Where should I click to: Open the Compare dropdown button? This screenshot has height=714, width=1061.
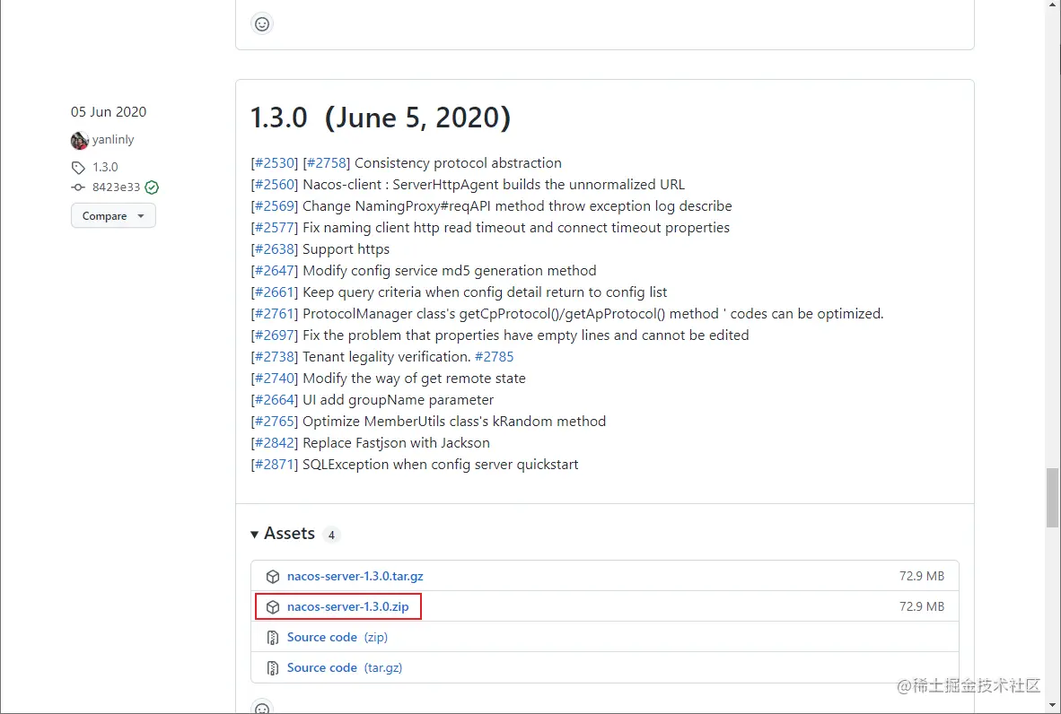(x=113, y=215)
